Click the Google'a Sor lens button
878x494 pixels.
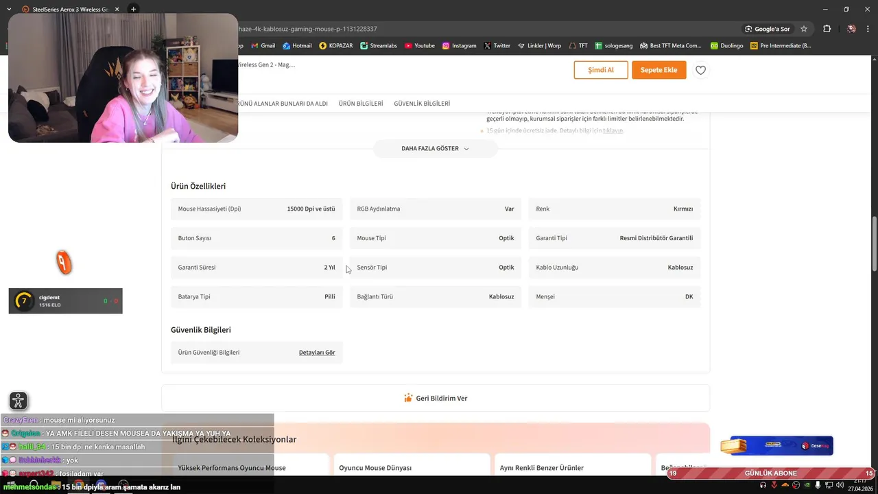pyautogui.click(x=768, y=29)
